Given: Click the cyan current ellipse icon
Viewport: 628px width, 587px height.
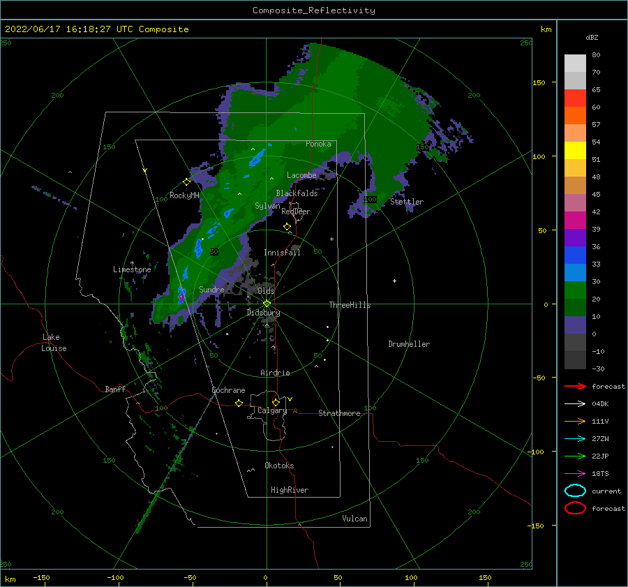Looking at the screenshot, I should (x=575, y=491).
